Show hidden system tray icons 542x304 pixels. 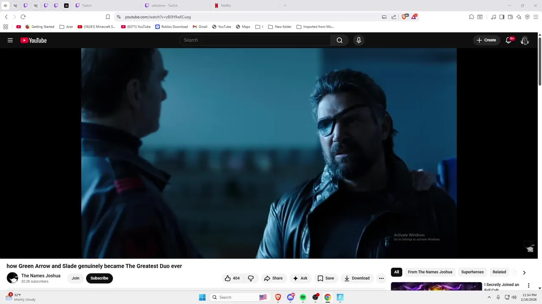489,297
